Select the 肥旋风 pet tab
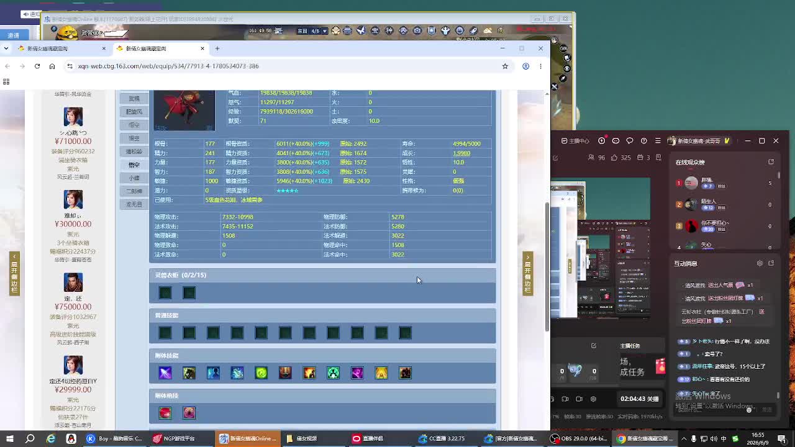795x447 pixels. 134,112
